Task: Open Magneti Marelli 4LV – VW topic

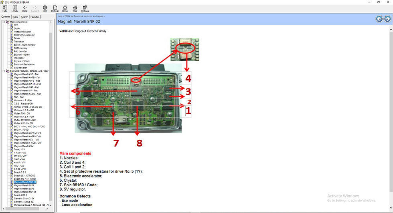Action: pos(26,140)
